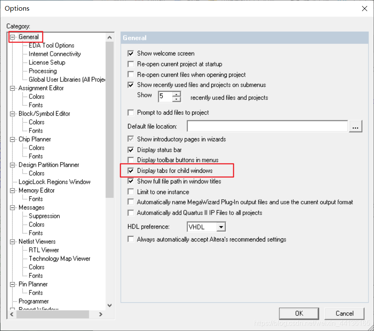Collapse the Chip Planner node
The width and height of the screenshot is (374, 331).
click(12, 139)
